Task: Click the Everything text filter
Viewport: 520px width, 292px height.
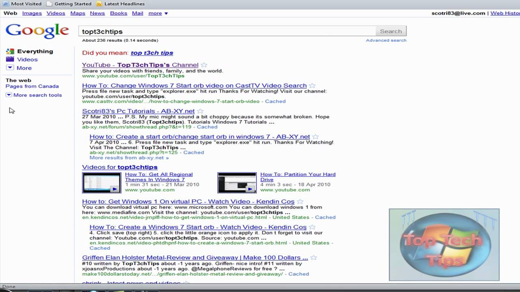Action: click(35, 52)
